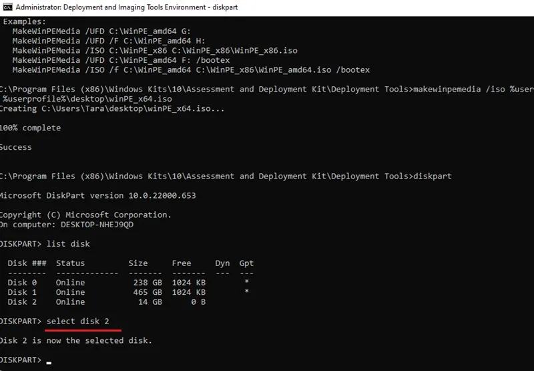Click the computer name DESKTOP-NHEJ9QD

click(x=97, y=225)
